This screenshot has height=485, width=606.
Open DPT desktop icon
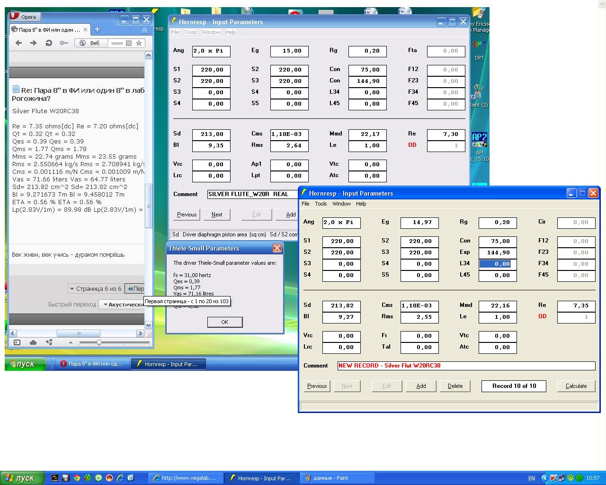tap(480, 50)
